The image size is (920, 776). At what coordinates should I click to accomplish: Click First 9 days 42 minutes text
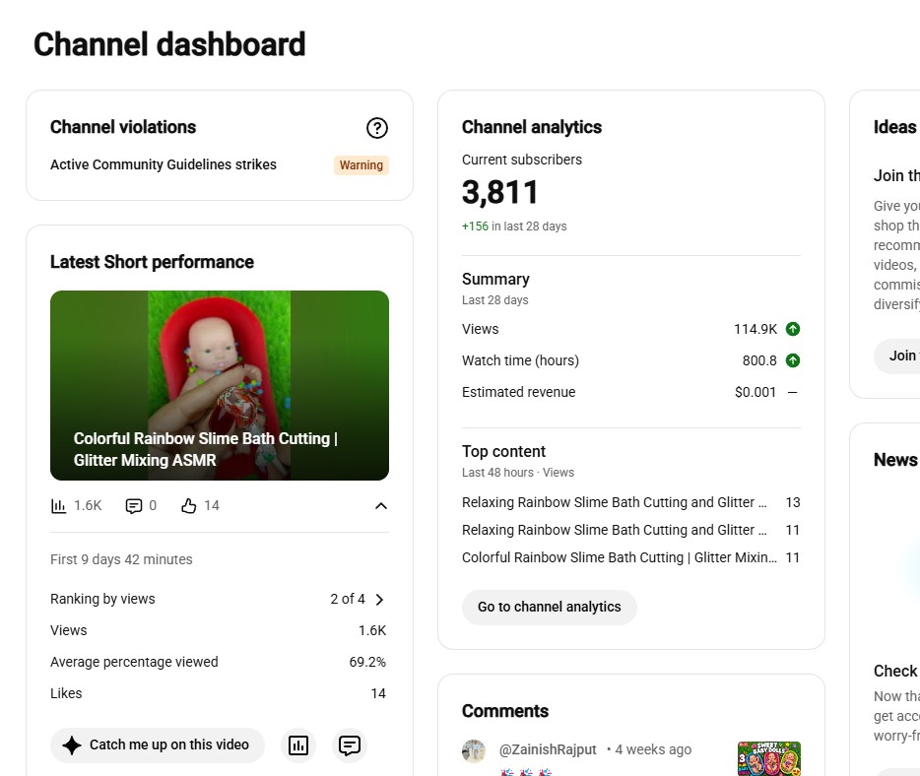[x=121, y=559]
